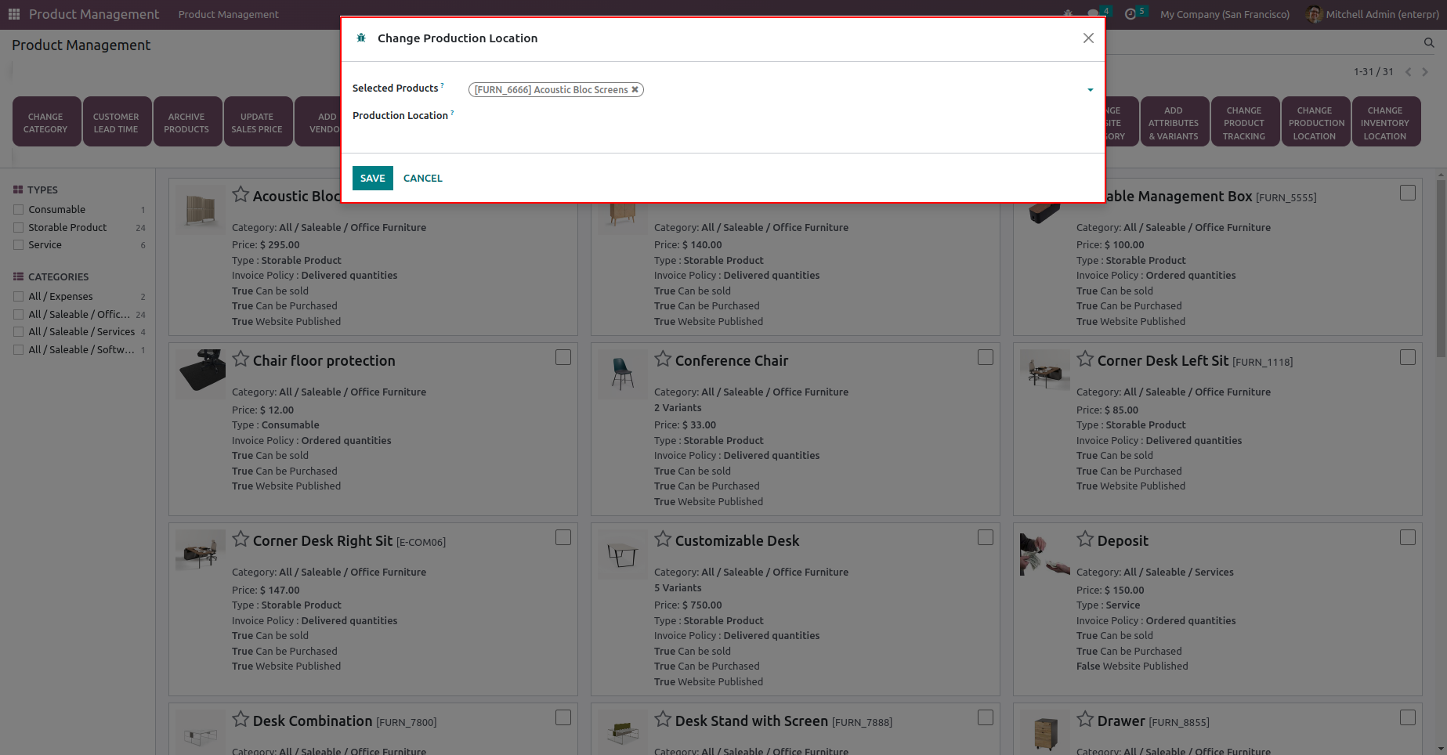The image size is (1447, 755).
Task: Favorite the Acoustic Bloc Screens star
Action: 241,194
